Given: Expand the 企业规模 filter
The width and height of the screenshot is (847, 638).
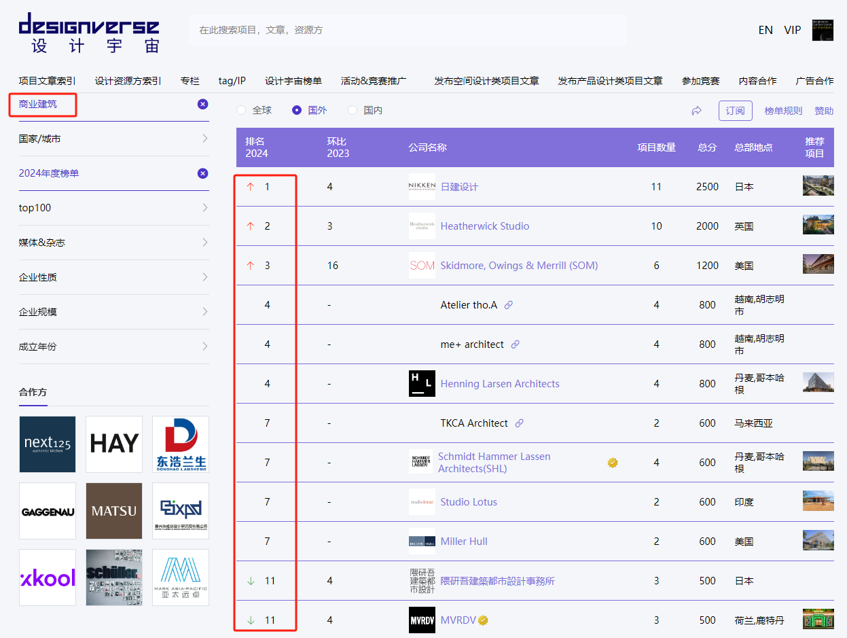Looking at the screenshot, I should 114,312.
